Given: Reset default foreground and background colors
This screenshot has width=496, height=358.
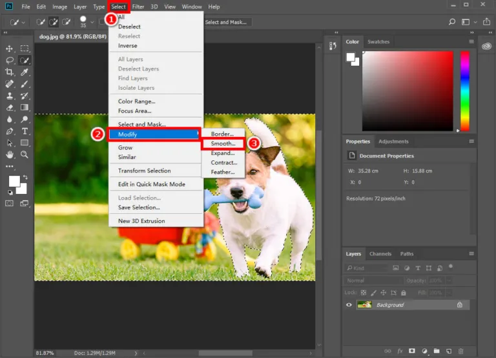Looking at the screenshot, I should [x=10, y=192].
